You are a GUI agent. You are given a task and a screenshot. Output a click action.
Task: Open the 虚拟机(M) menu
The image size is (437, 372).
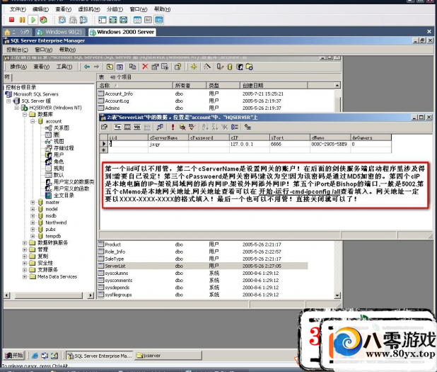89,9
